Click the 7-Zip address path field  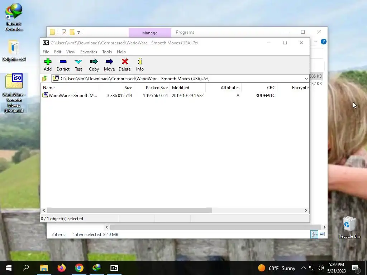(x=181, y=78)
